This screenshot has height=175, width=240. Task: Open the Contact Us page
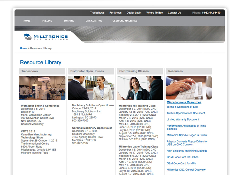pyautogui.click(x=174, y=13)
